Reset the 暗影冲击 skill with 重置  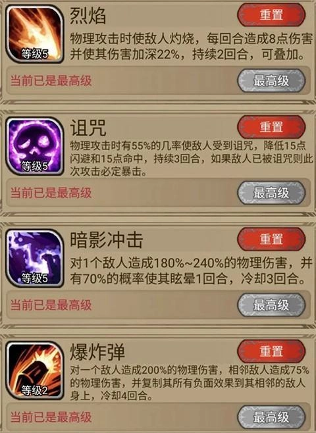coord(271,239)
